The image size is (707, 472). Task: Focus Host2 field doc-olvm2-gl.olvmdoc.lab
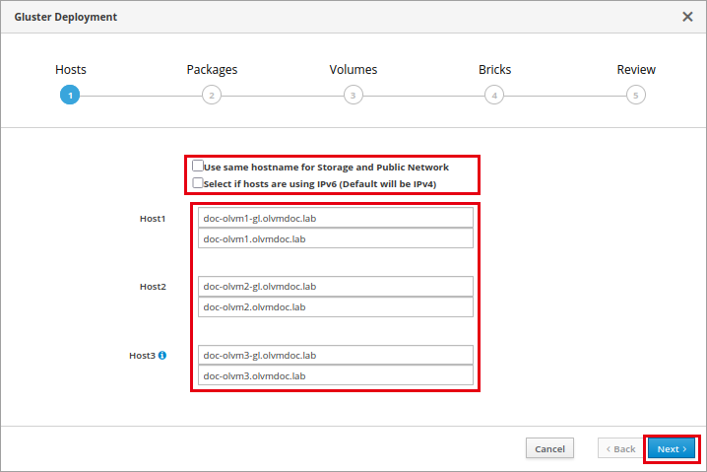336,286
